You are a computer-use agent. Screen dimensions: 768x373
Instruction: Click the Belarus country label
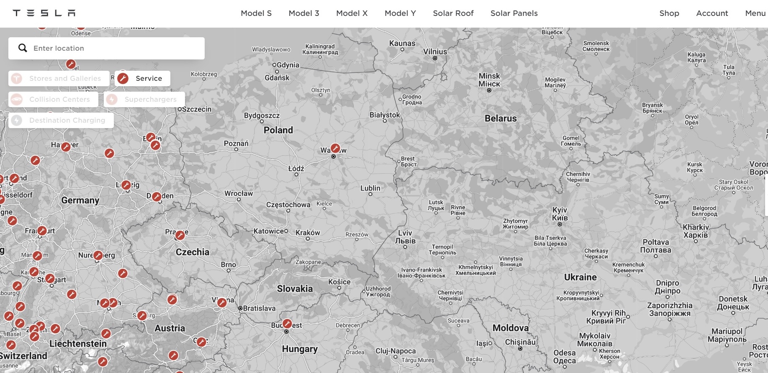pyautogui.click(x=501, y=118)
